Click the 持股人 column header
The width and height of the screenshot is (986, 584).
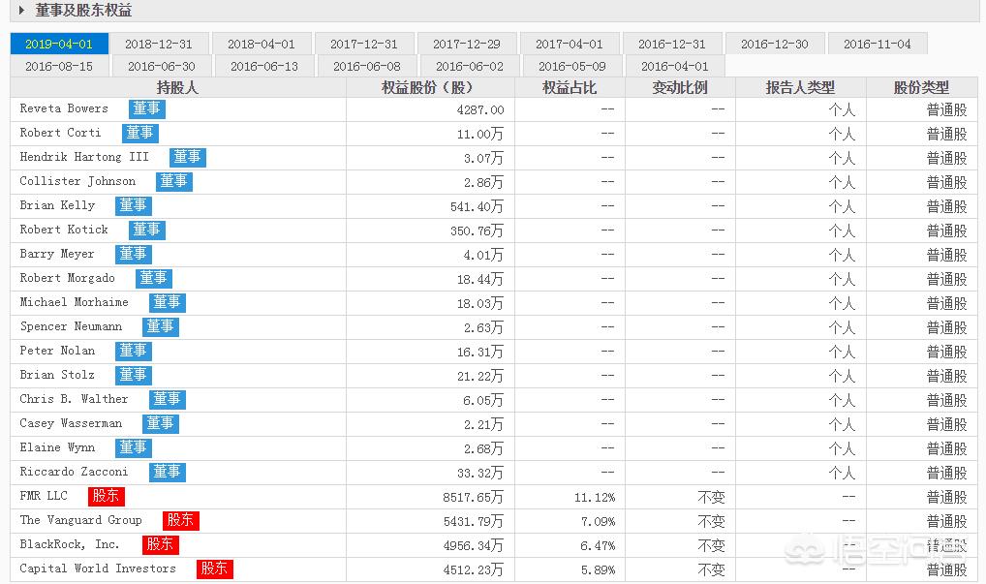178,87
